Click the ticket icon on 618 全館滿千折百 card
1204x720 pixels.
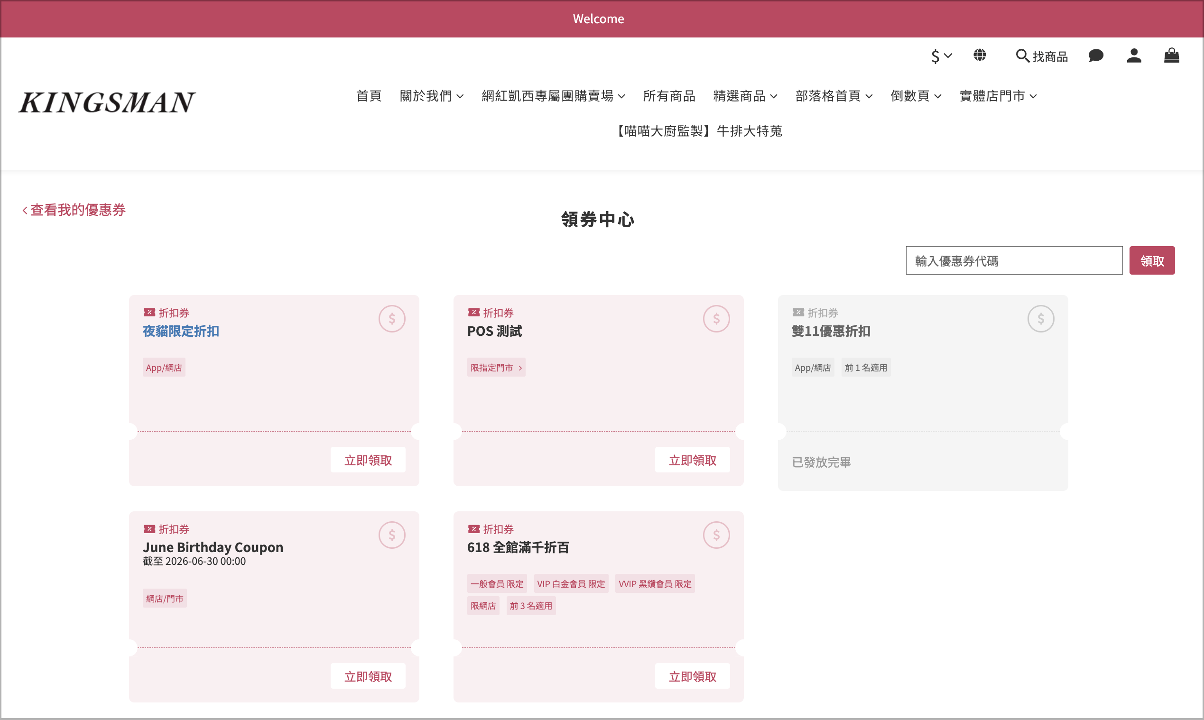point(473,529)
